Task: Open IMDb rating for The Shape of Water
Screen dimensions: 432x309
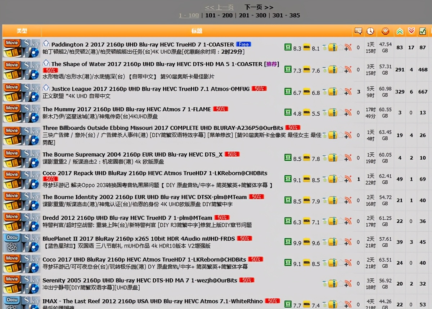Action: click(x=306, y=69)
